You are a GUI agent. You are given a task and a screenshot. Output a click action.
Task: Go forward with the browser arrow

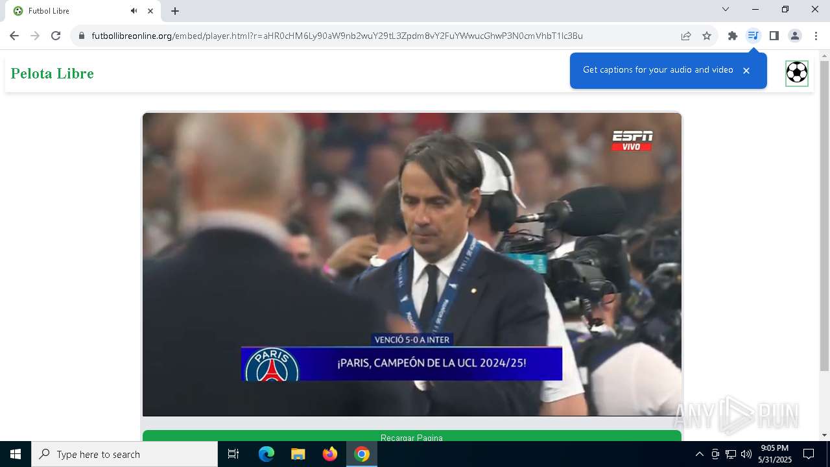tap(35, 36)
